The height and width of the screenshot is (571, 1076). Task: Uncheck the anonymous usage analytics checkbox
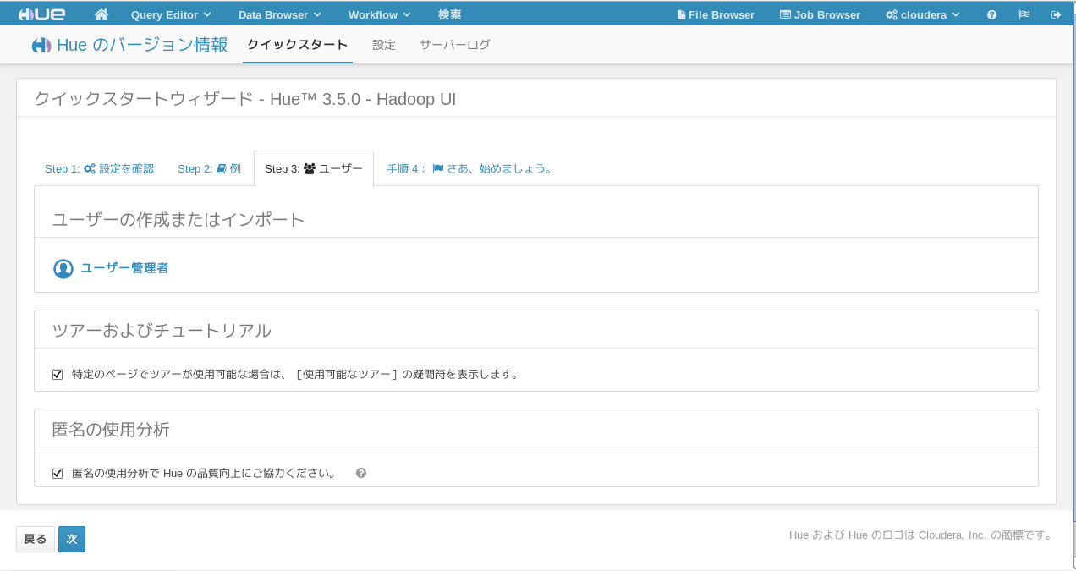(58, 474)
